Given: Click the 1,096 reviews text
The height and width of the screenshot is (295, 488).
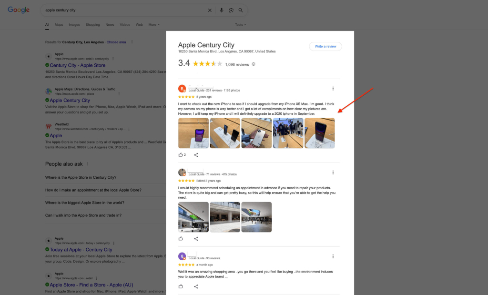Looking at the screenshot, I should point(237,65).
